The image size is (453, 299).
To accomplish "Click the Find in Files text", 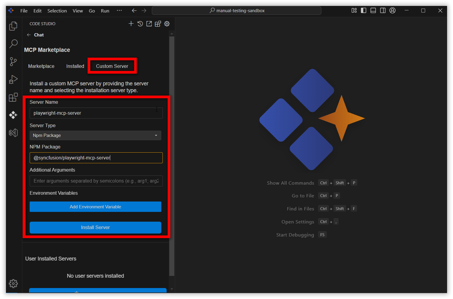I will pyautogui.click(x=301, y=209).
